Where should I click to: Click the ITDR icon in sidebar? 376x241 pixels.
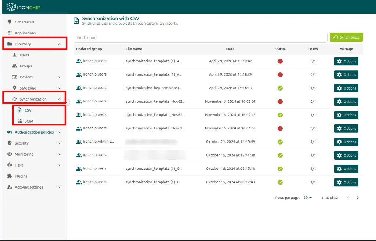point(10,165)
